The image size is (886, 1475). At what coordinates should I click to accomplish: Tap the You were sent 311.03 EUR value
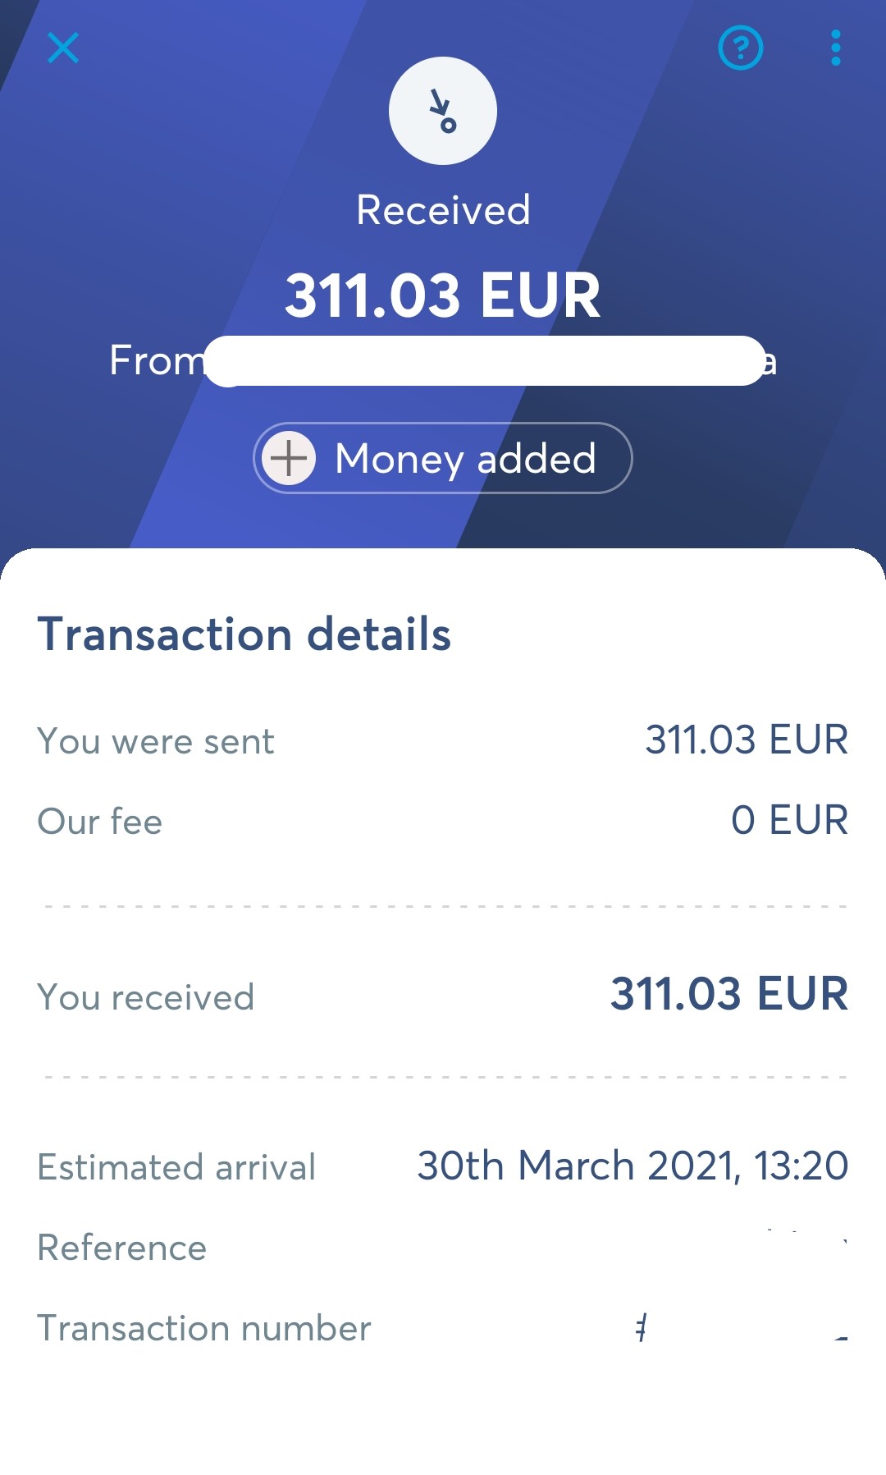(x=747, y=740)
